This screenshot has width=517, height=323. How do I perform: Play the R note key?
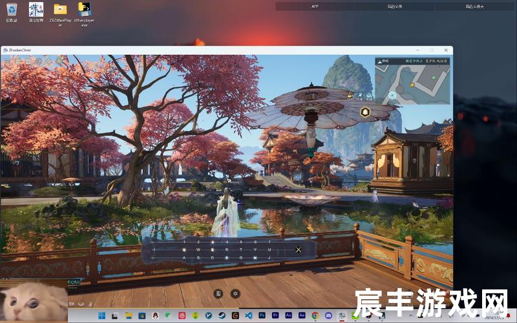(227, 250)
